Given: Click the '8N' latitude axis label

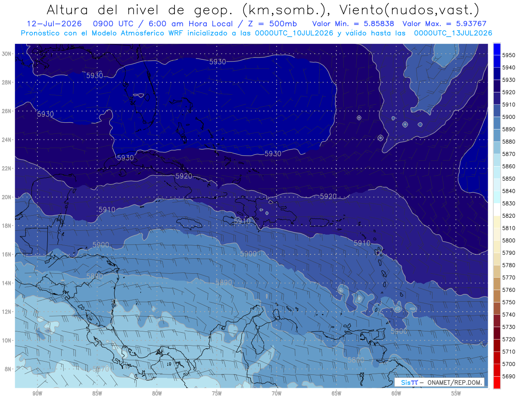Looking at the screenshot, I should tap(8, 369).
